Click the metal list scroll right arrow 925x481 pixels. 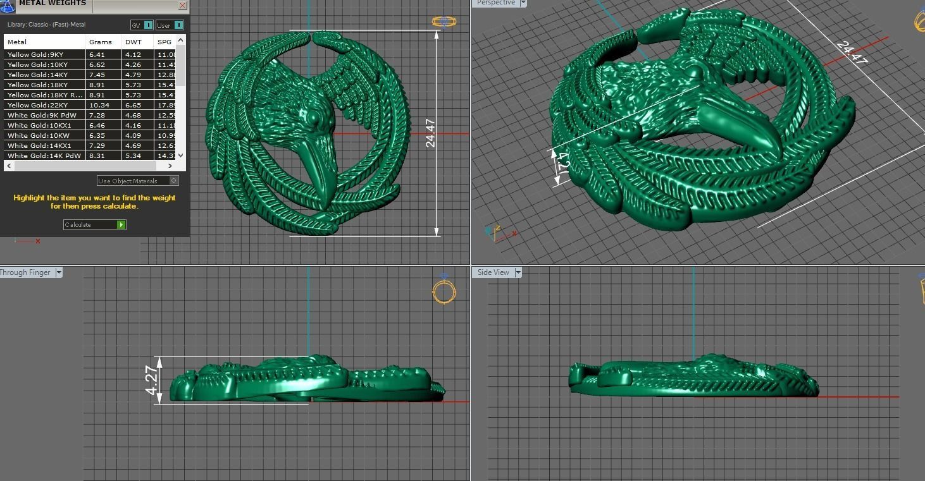point(170,166)
